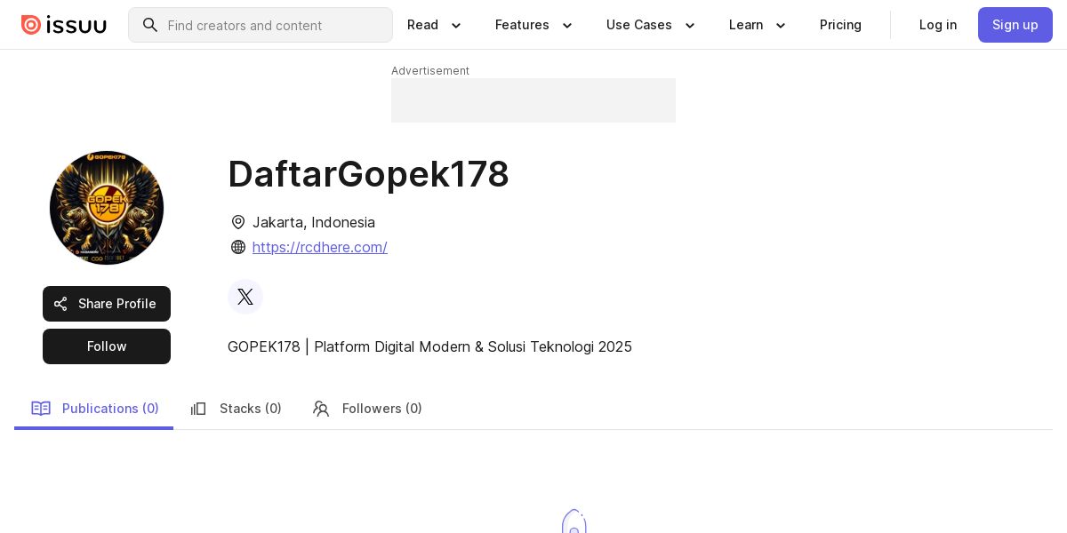Screen dimensions: 1067x533
Task: Open the X social profile icon
Action: click(x=245, y=297)
